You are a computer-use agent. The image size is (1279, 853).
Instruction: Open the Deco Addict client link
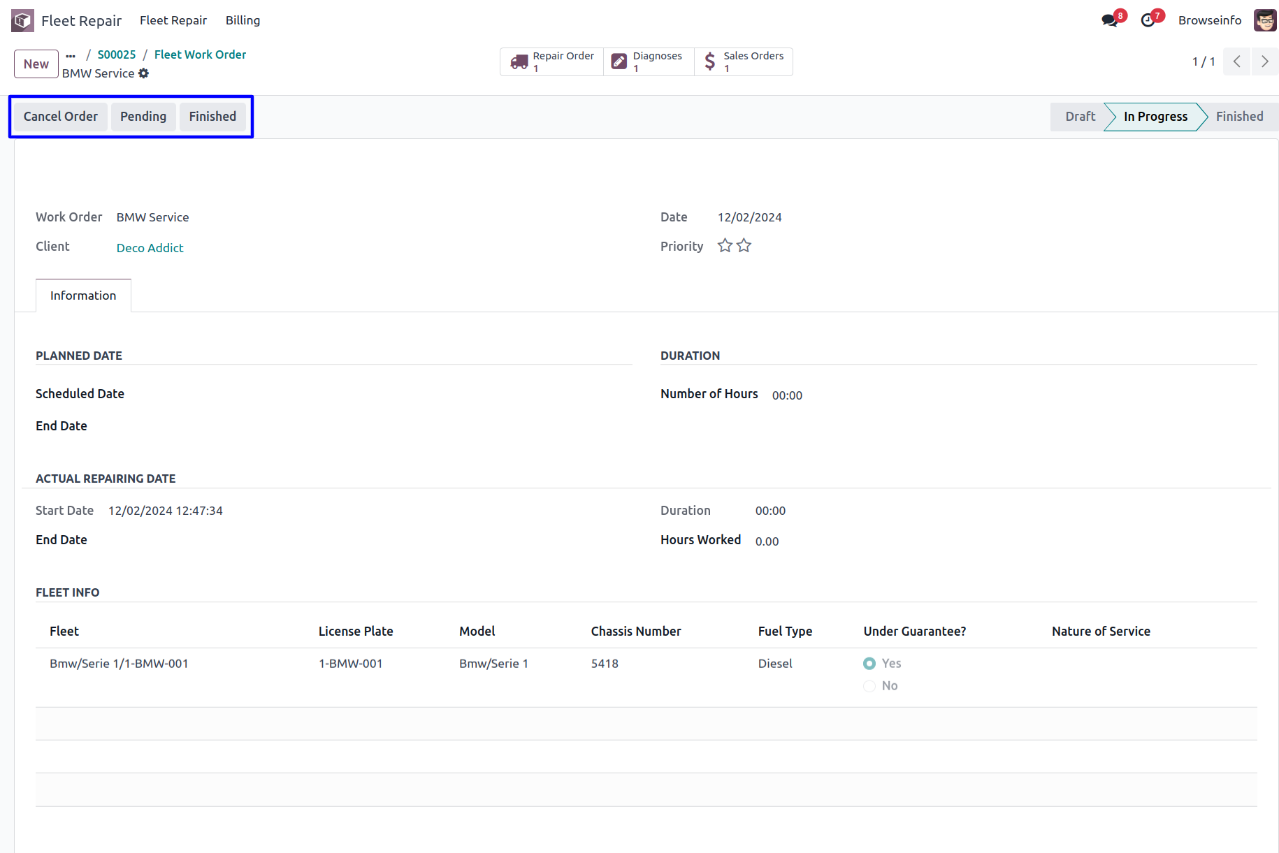click(150, 248)
